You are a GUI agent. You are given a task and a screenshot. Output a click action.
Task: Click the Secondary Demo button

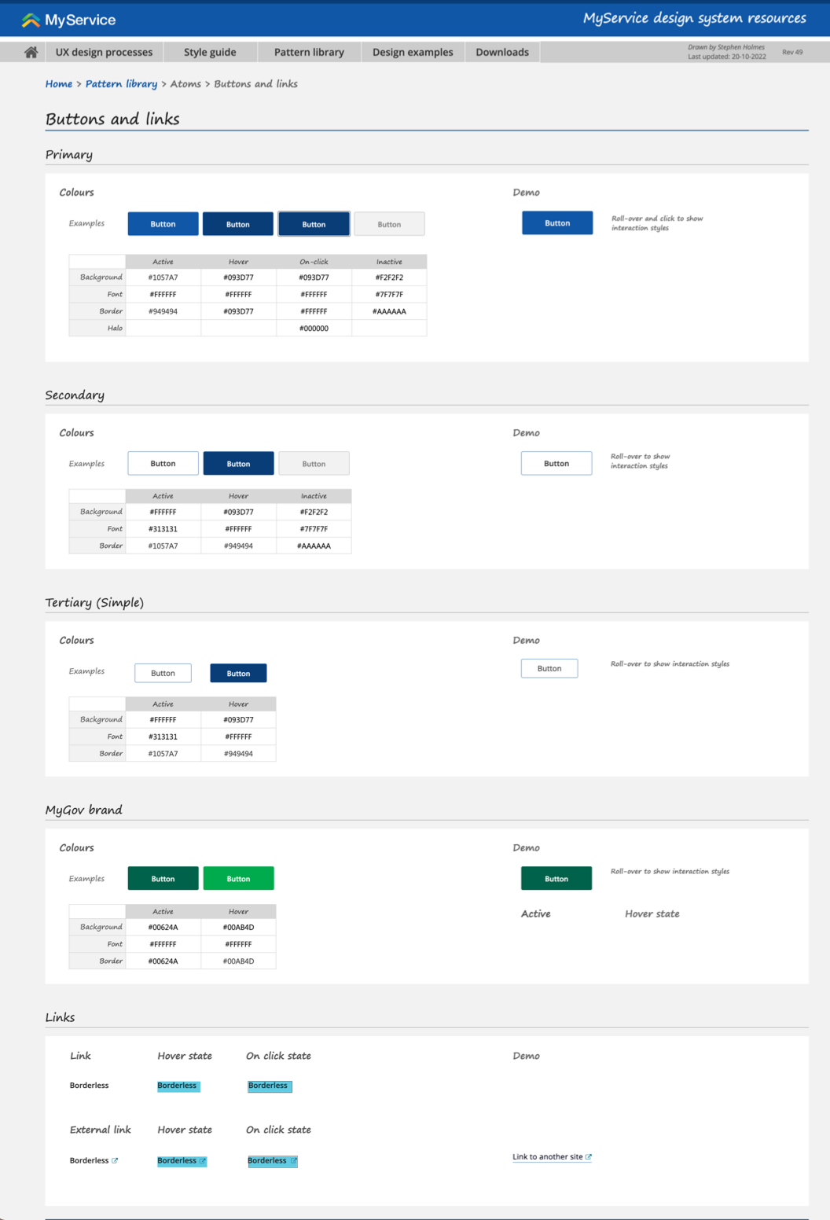pos(556,463)
